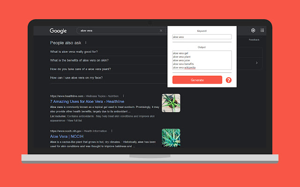Click the 'Output' label in the popup
This screenshot has height=187, width=300.
[202, 47]
